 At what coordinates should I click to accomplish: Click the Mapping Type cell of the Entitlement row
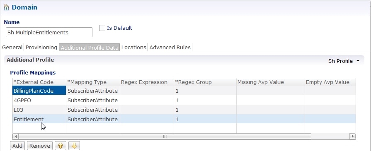(x=93, y=119)
